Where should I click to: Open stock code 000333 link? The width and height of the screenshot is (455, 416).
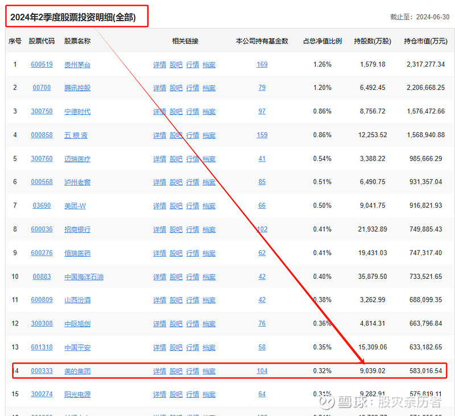[42, 371]
